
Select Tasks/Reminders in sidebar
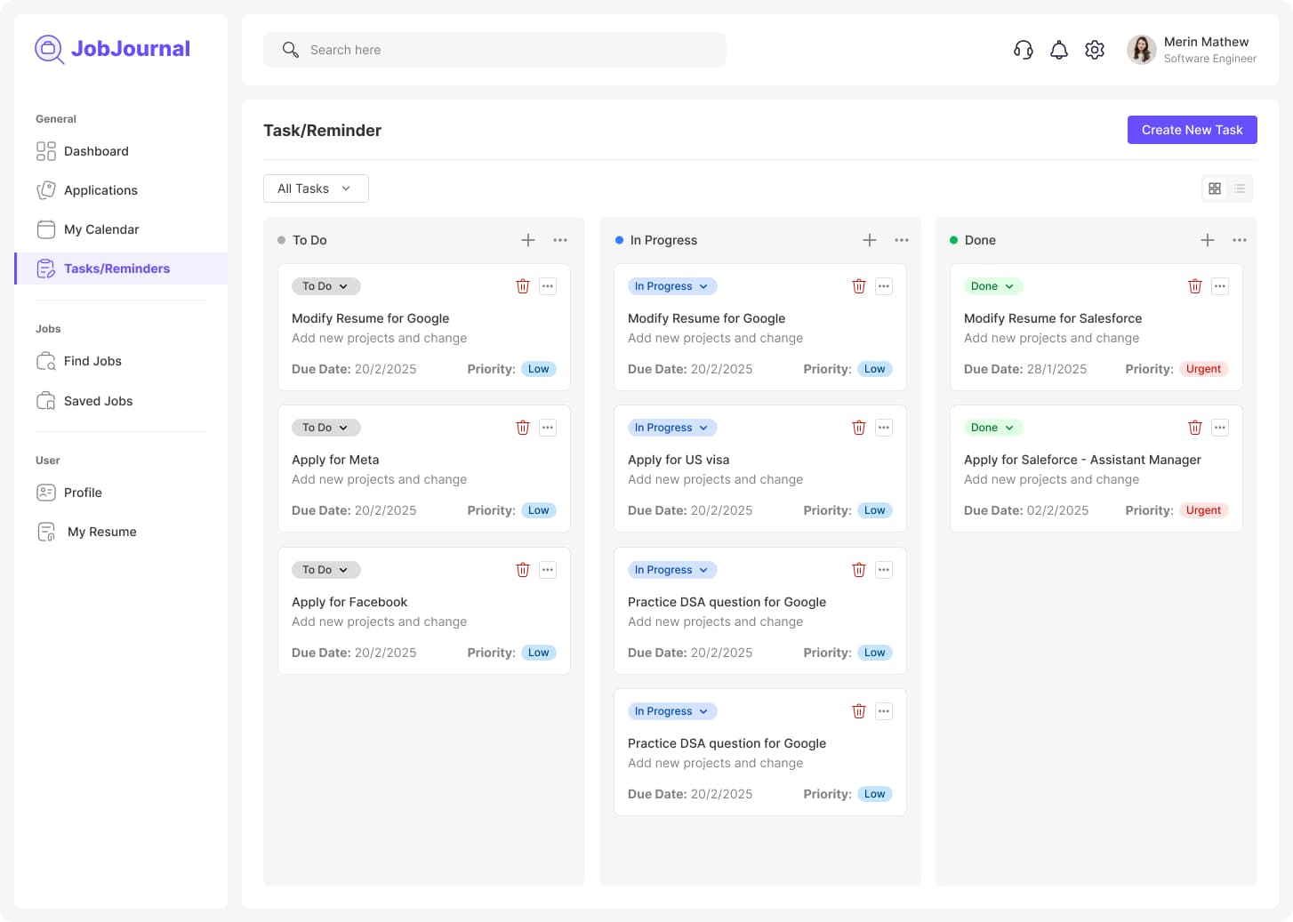[x=121, y=269]
